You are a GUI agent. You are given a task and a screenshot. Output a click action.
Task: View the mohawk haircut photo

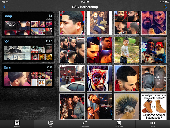click(x=127, y=107)
